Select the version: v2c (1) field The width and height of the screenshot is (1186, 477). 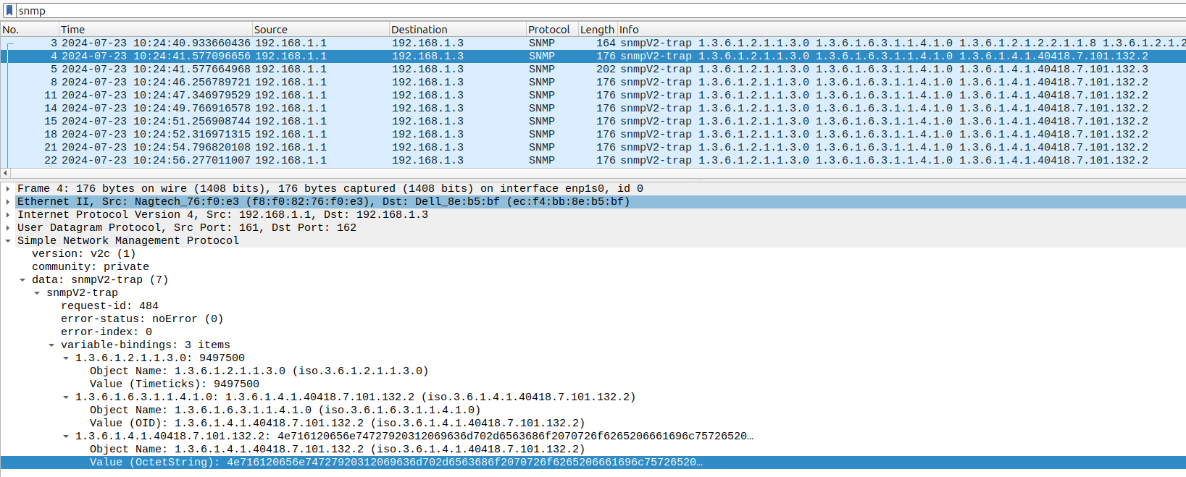pos(83,253)
